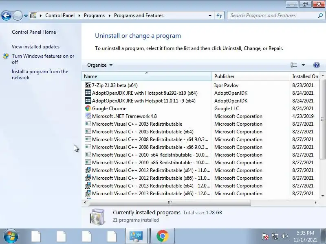326x244 pixels.
Task: Click the Forward navigation arrow button
Action: pos(18,15)
